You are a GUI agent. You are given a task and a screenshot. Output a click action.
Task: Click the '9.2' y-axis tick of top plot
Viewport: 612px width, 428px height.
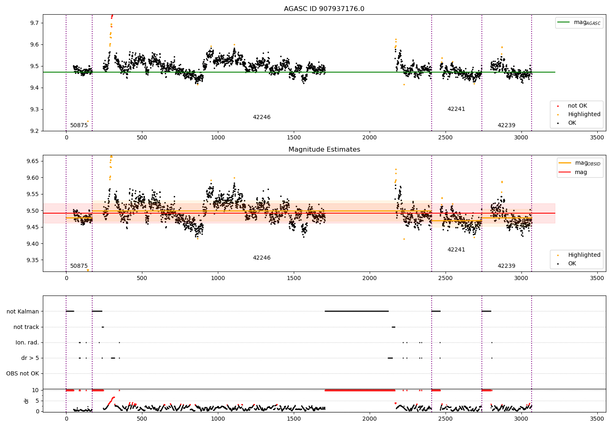pyautogui.click(x=34, y=131)
